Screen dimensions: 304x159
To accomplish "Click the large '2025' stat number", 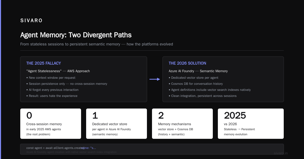I will click(x=235, y=115).
